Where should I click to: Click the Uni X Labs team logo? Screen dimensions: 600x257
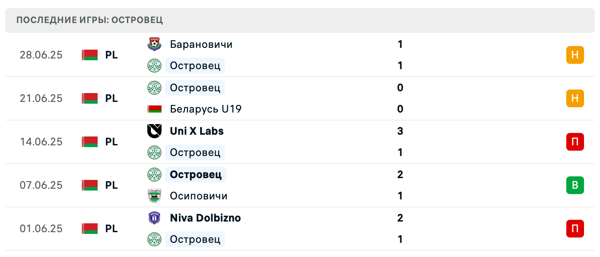pyautogui.click(x=154, y=131)
